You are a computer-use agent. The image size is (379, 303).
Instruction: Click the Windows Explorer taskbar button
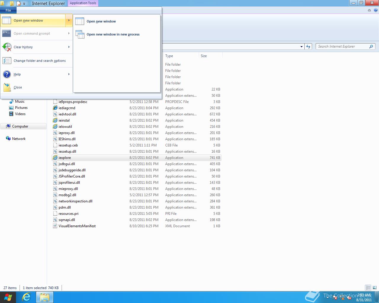pos(45,297)
